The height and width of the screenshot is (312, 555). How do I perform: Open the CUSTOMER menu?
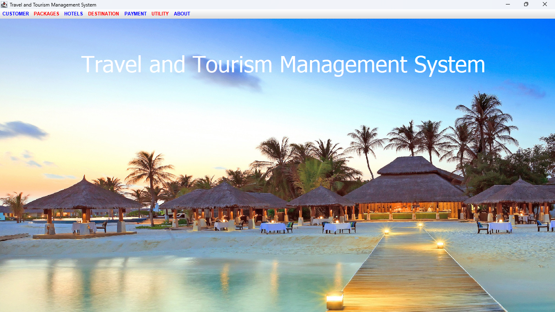pyautogui.click(x=16, y=14)
